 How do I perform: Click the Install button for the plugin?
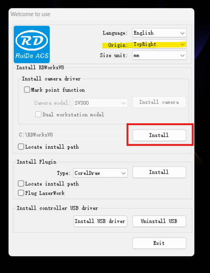click(x=159, y=172)
